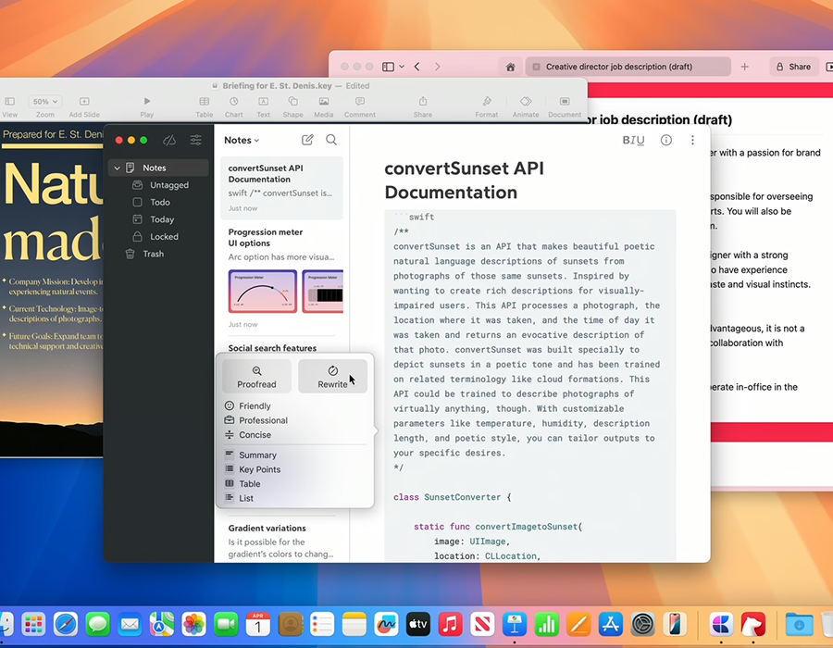Click the View button in the Keynote toolbar
The height and width of the screenshot is (648, 833).
click(9, 106)
